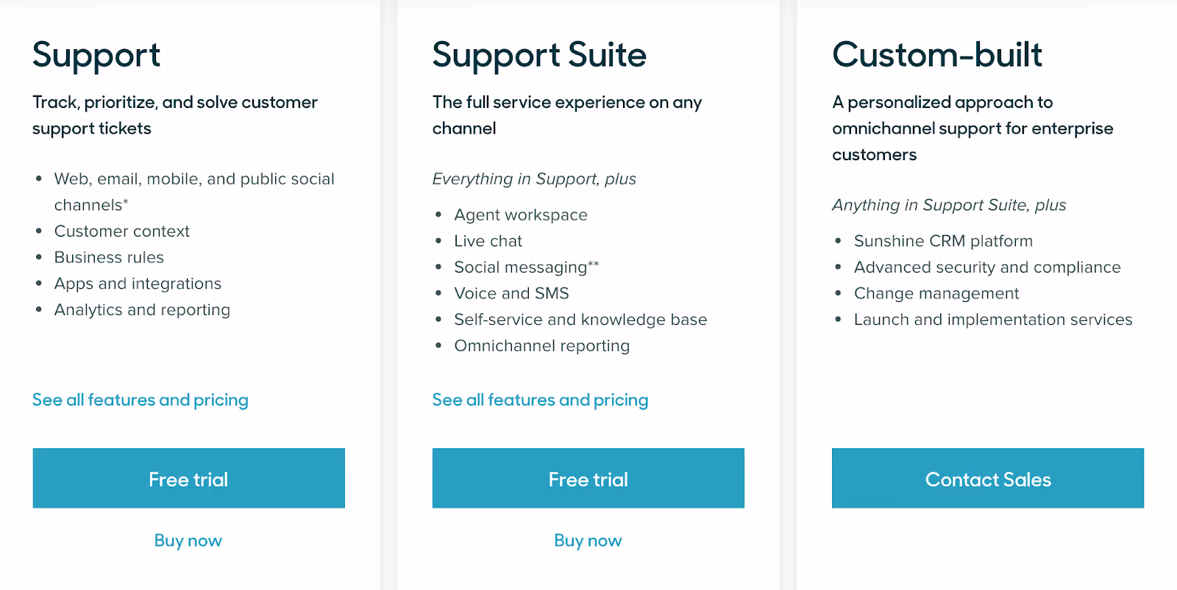Open See all features and pricing for Support
The width and height of the screenshot is (1177, 590).
(140, 400)
